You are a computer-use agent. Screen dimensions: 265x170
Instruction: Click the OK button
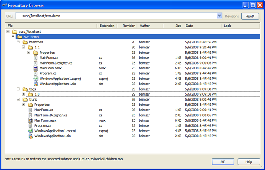223,162
